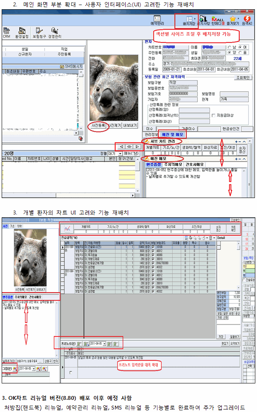Click the 사진등록 button in main window

(x=98, y=126)
